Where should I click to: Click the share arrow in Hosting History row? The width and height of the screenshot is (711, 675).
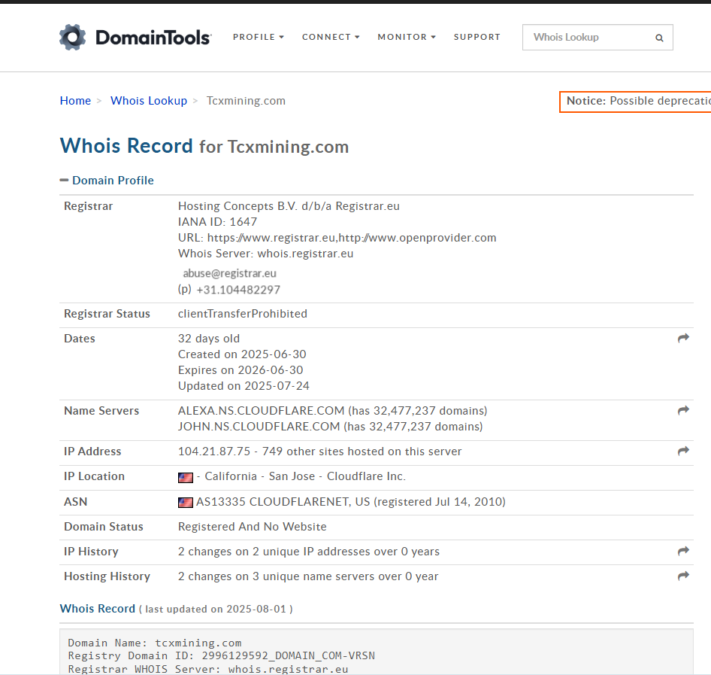point(683,576)
